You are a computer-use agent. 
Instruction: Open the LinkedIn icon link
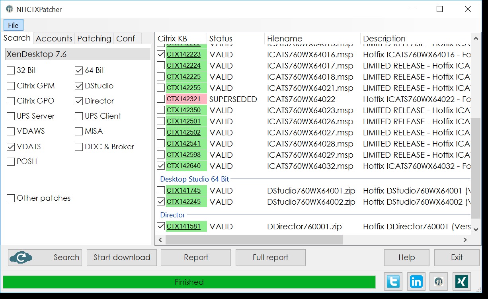pos(416,281)
